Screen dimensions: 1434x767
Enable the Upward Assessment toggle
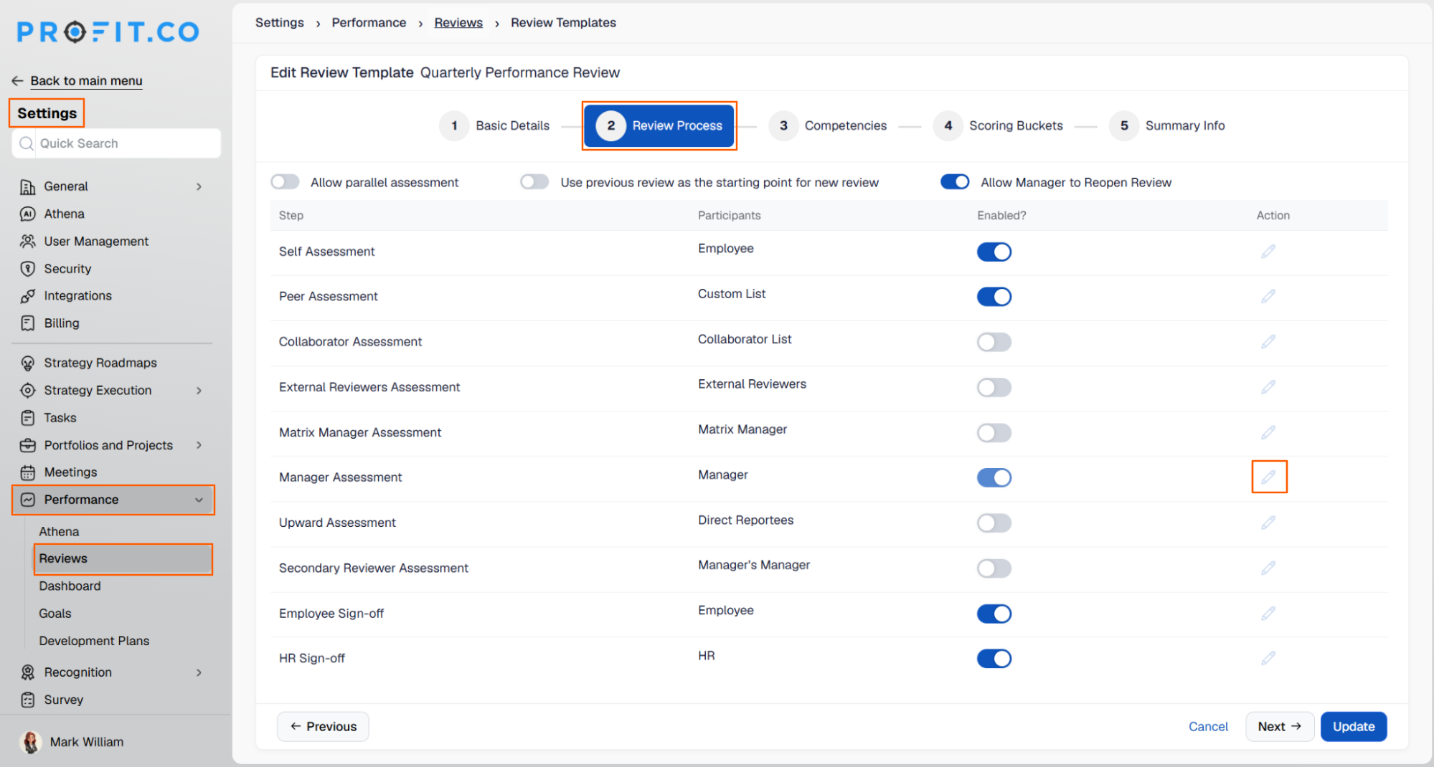[994, 523]
